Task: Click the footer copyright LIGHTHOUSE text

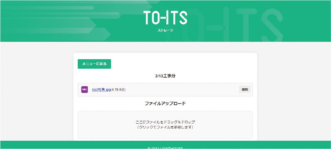Action: pyautogui.click(x=165, y=148)
